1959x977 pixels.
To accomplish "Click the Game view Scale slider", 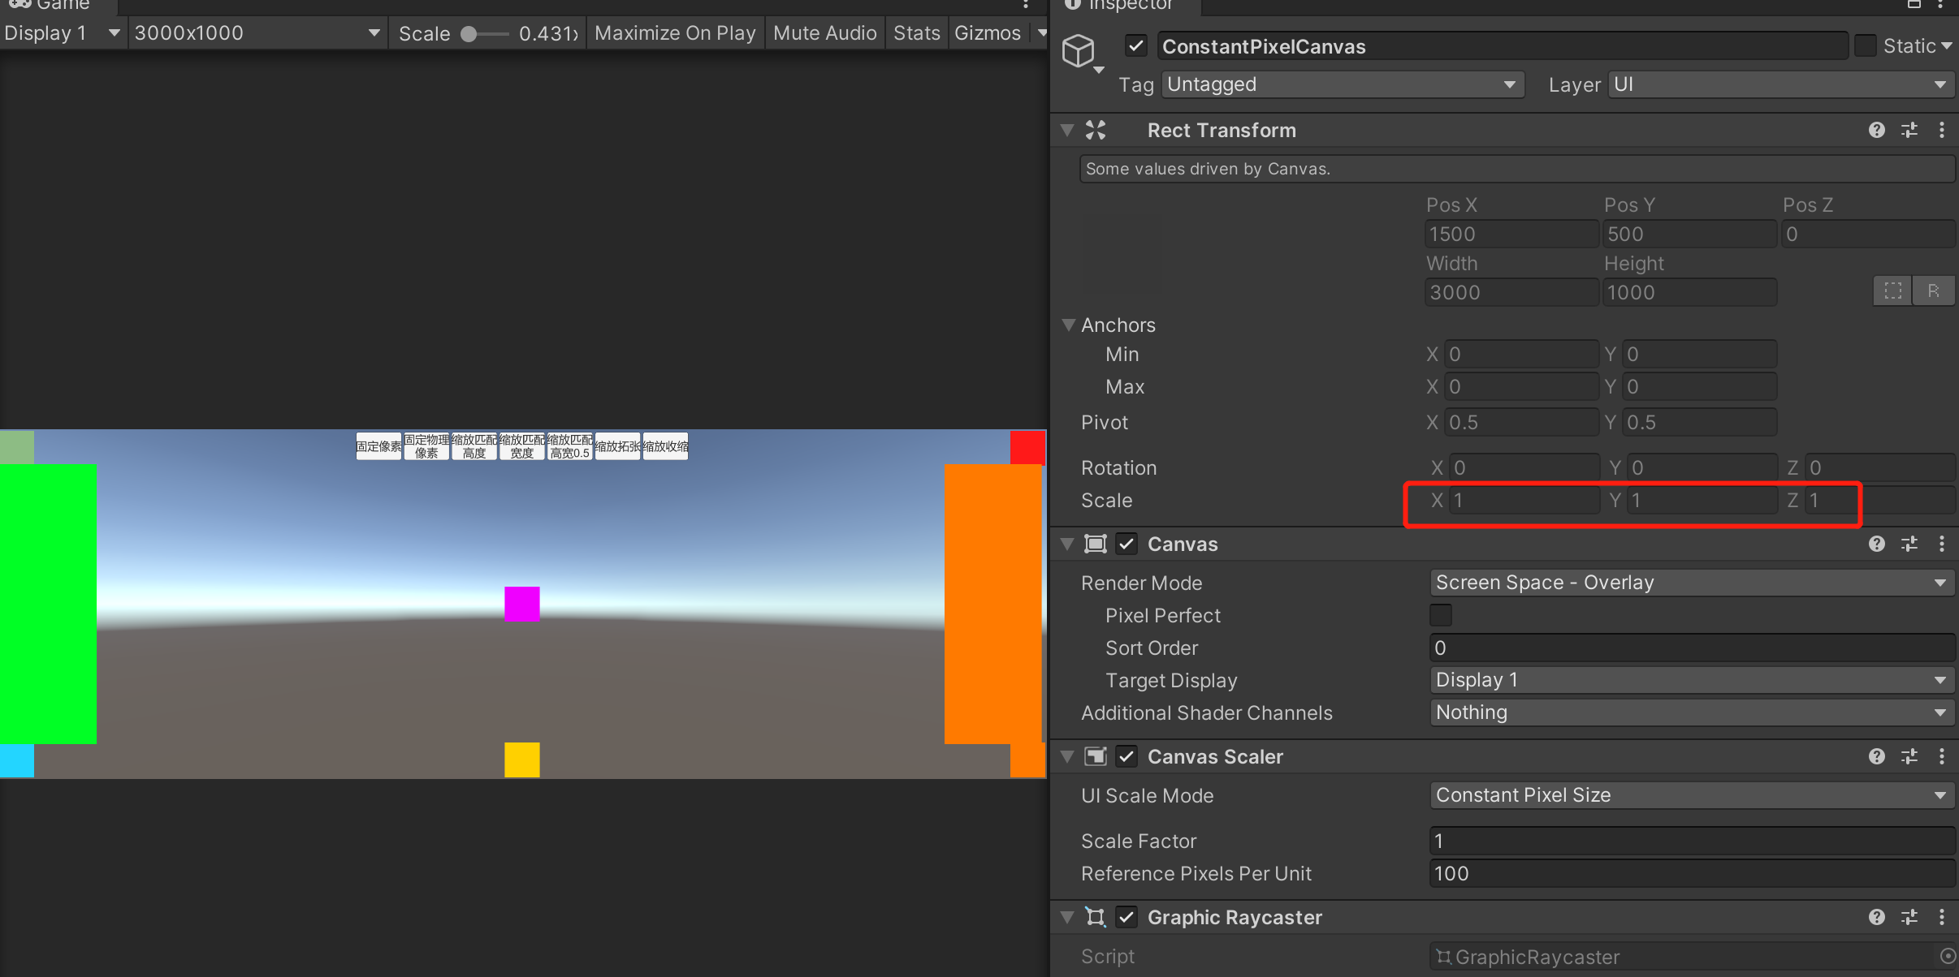I will point(485,34).
